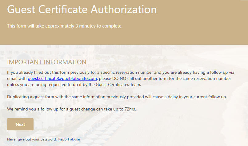
Task: Select the three-minutes completion time text
Action: (65, 26)
